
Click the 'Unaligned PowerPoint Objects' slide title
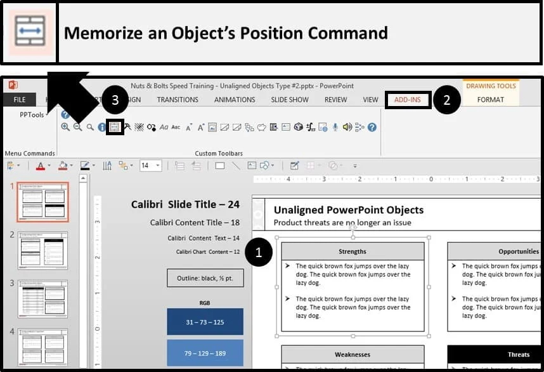[349, 209]
